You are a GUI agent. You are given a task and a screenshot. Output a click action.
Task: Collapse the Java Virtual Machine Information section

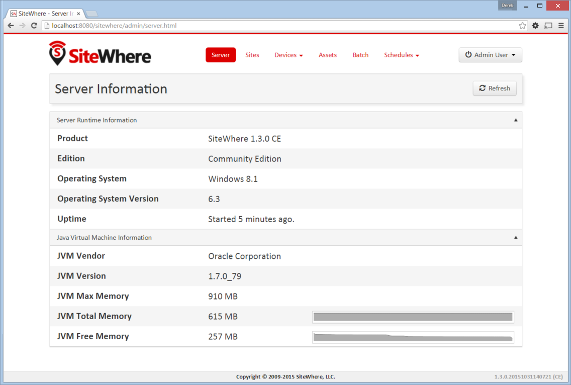tap(516, 237)
